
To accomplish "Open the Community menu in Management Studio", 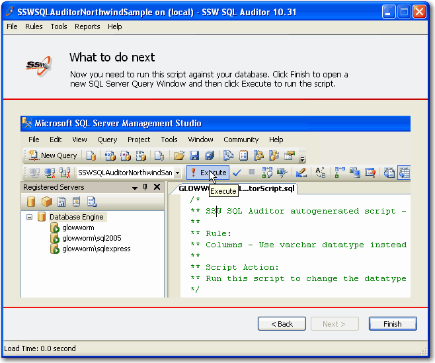I will (241, 140).
